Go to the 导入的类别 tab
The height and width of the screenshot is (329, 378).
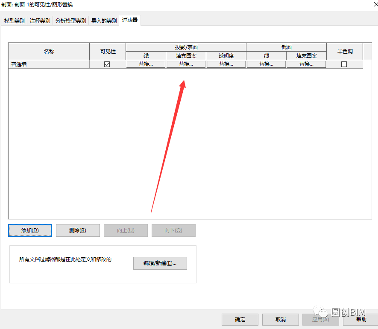tap(104, 21)
